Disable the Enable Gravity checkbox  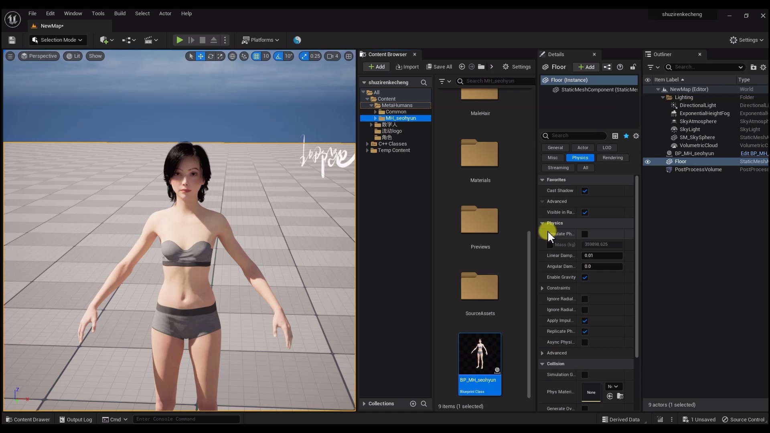pyautogui.click(x=585, y=277)
